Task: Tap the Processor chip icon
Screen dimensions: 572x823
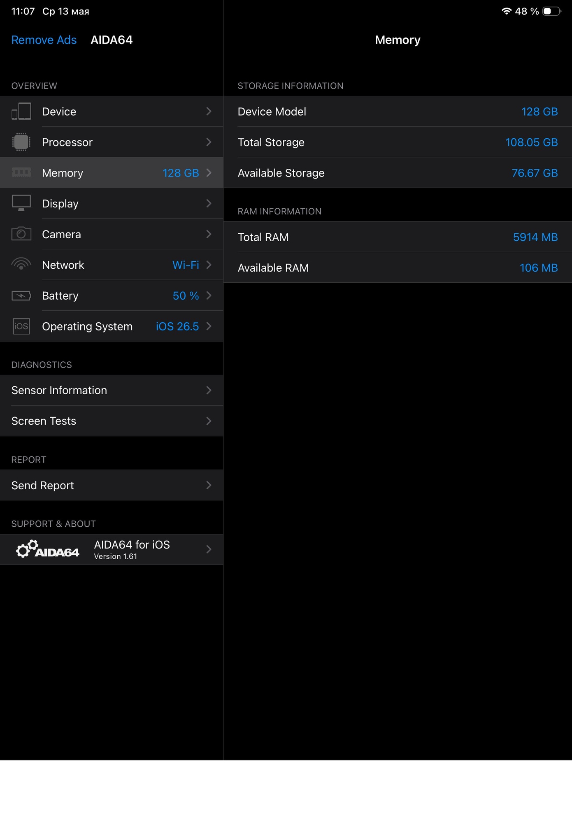Action: [x=21, y=142]
